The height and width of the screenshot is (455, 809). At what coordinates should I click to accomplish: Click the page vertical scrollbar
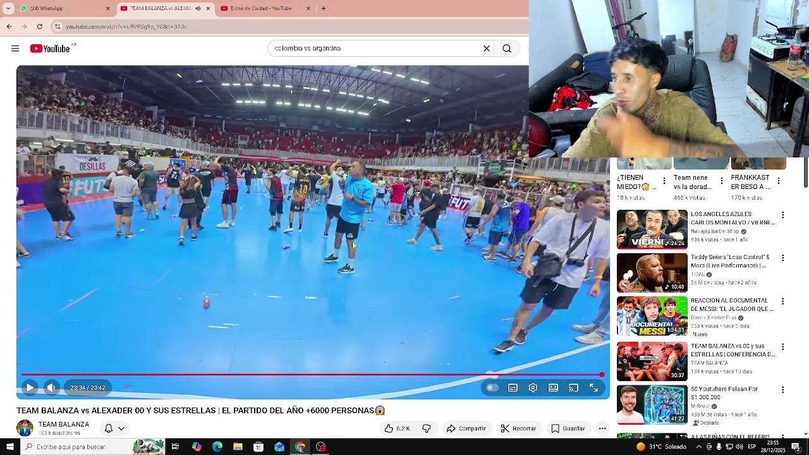click(x=806, y=171)
